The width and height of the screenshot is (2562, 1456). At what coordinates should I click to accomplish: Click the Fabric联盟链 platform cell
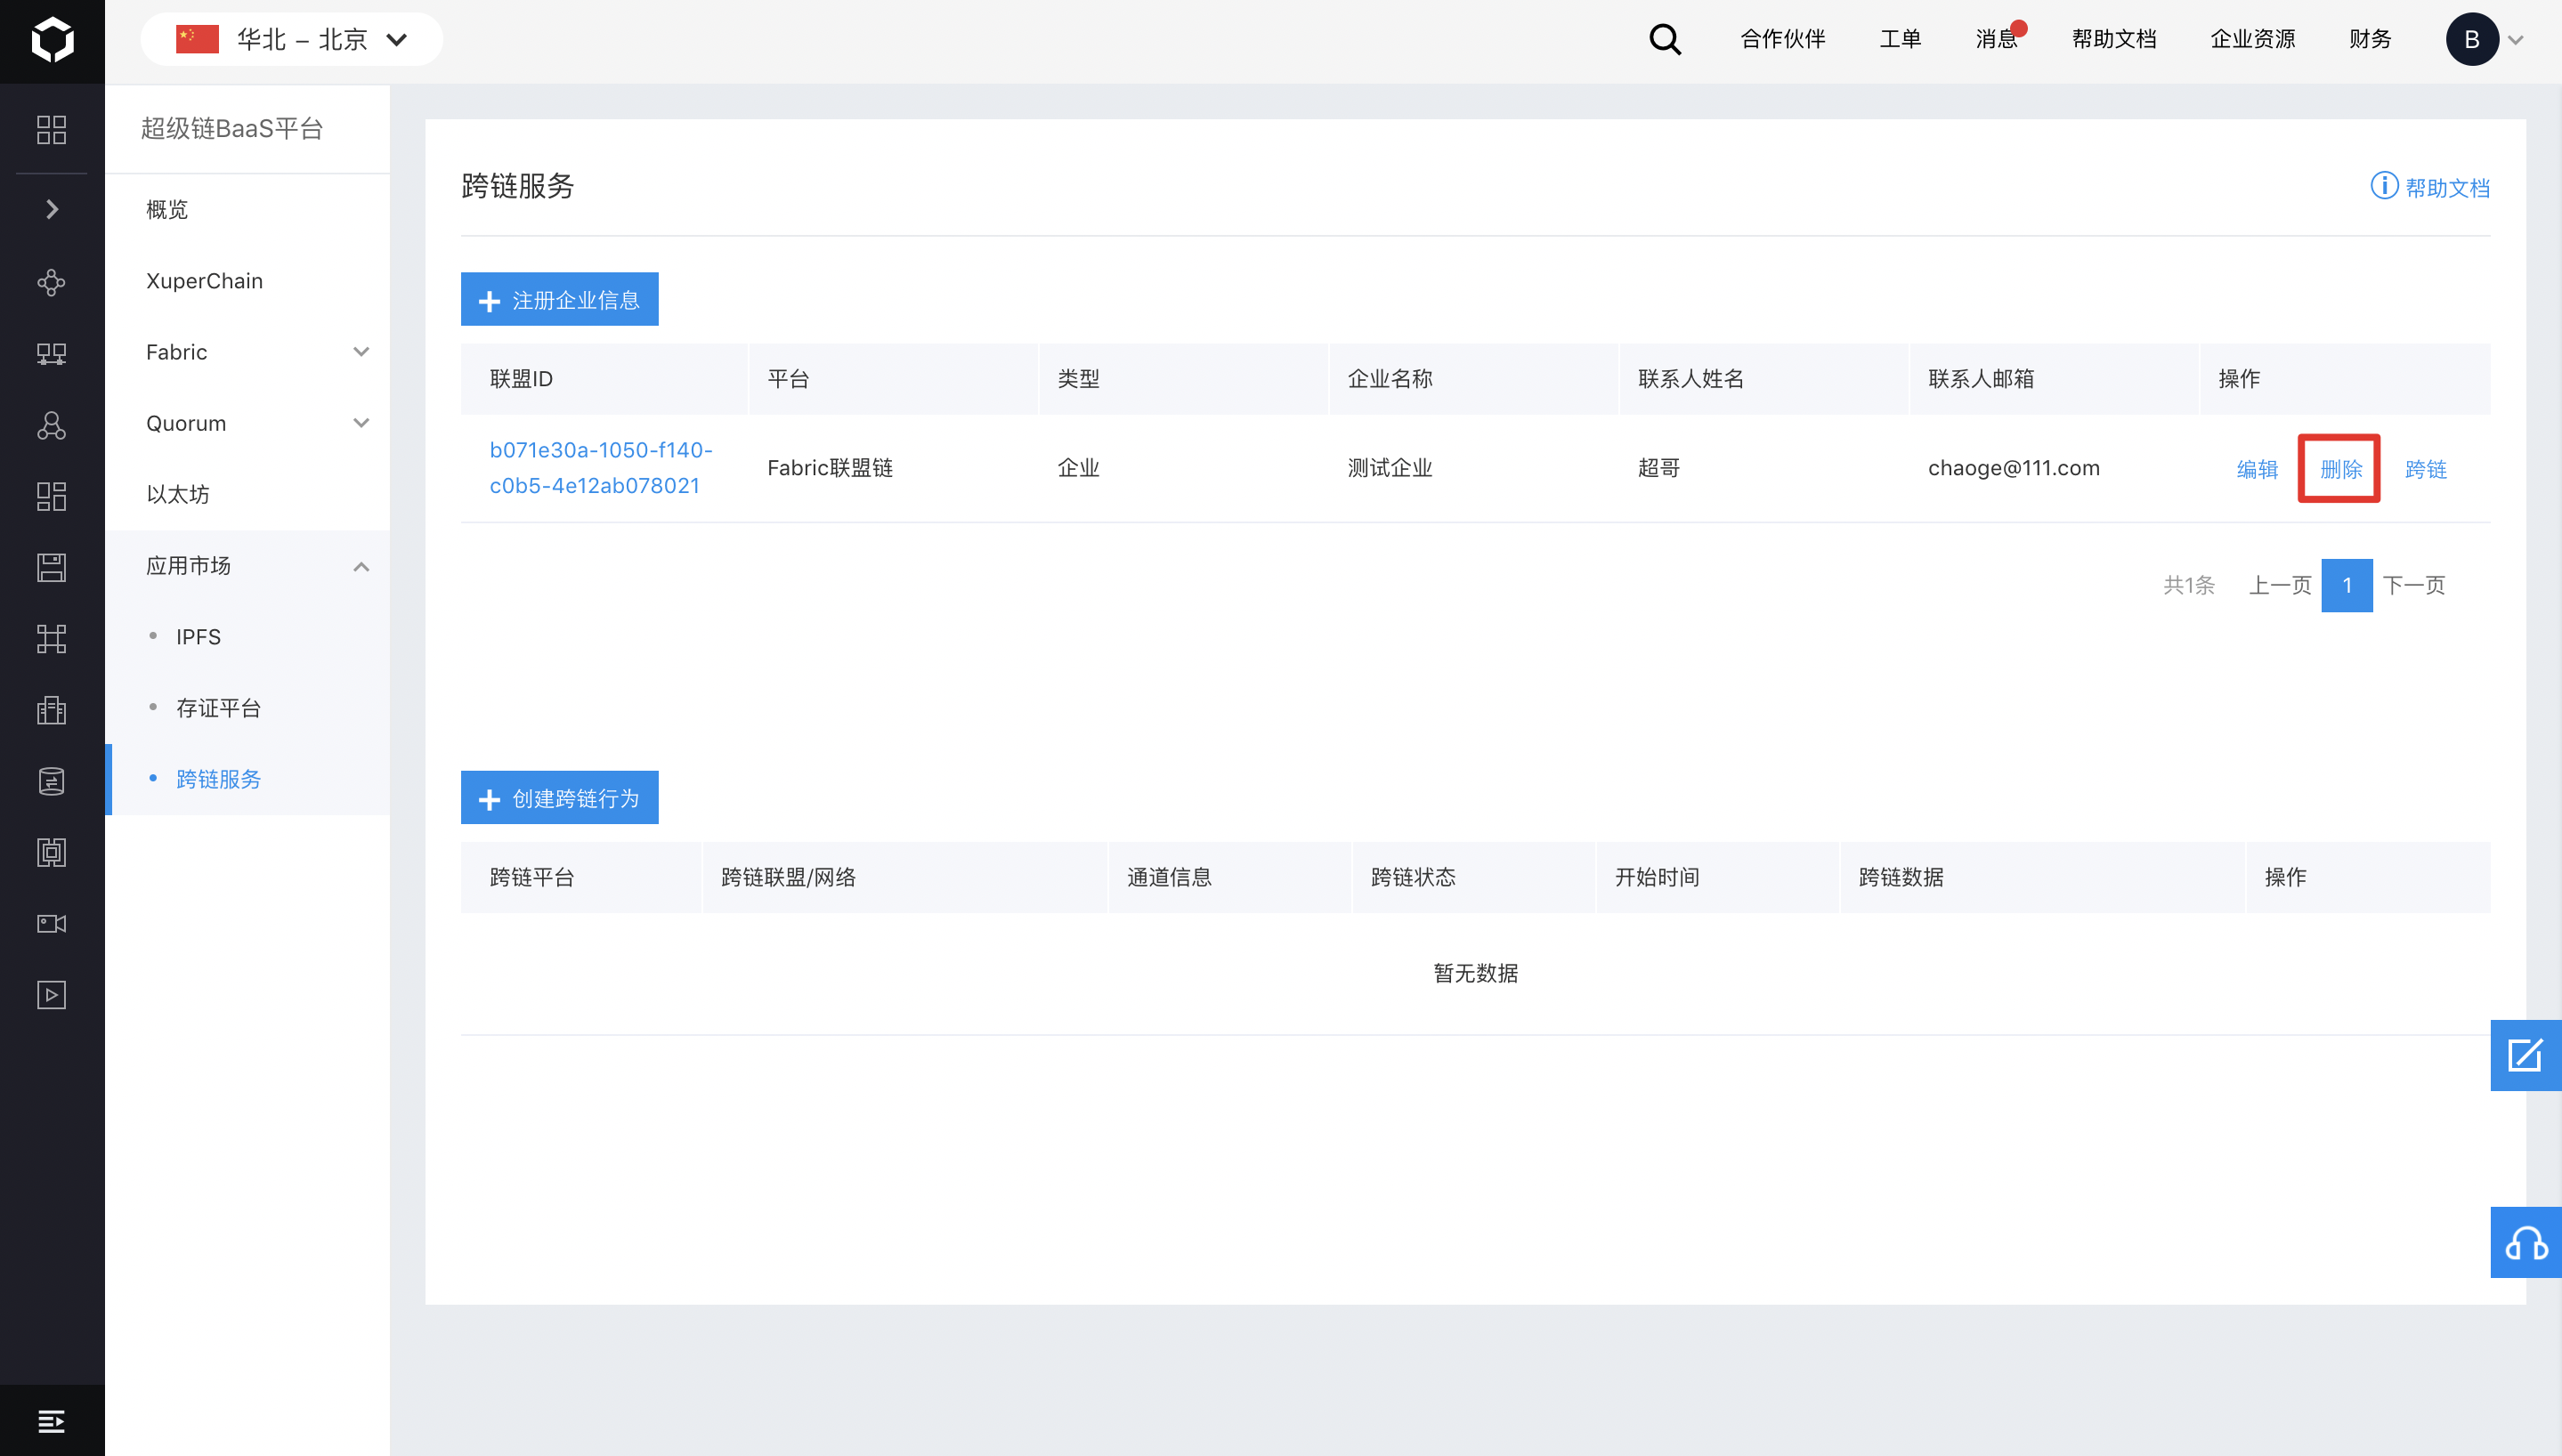point(830,468)
